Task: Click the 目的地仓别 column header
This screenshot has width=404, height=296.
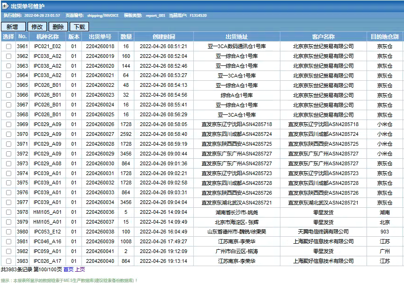Action: pyautogui.click(x=384, y=36)
